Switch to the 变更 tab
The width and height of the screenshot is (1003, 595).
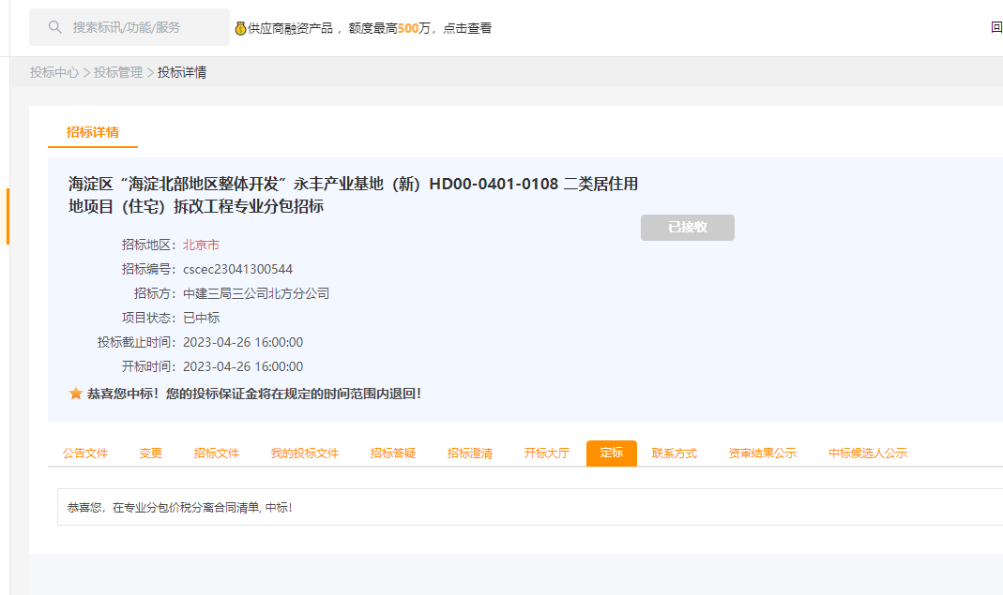(151, 454)
